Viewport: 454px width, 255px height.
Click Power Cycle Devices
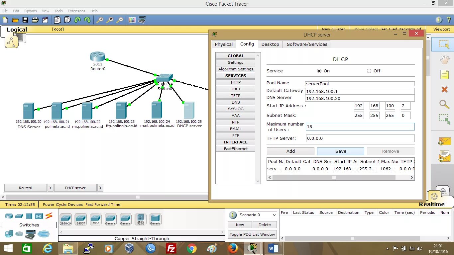[63, 205]
